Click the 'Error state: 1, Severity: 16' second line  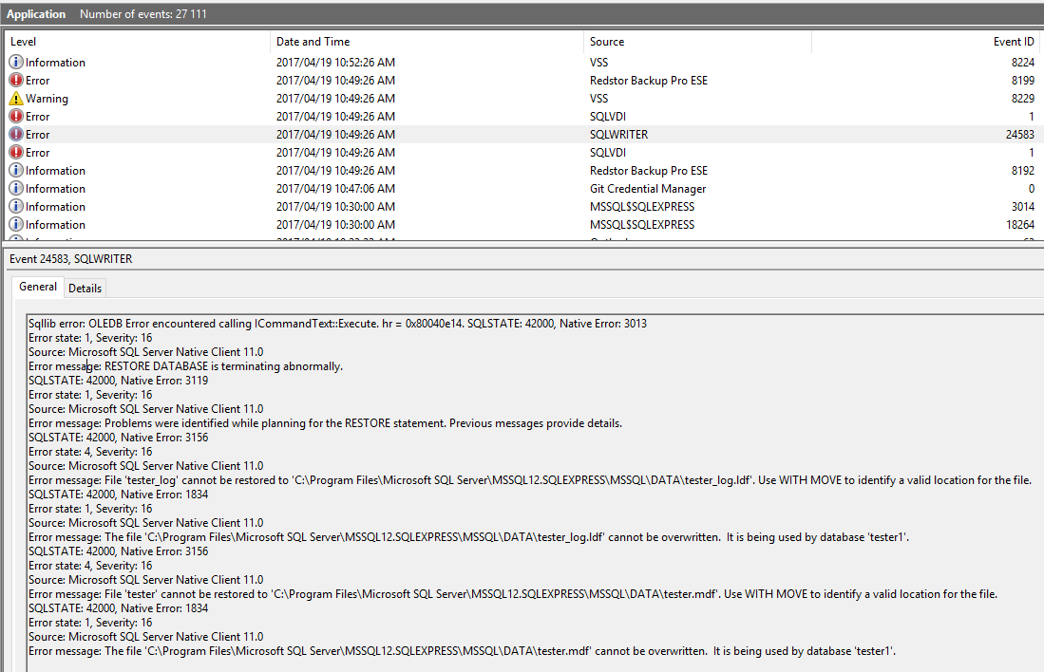click(90, 395)
